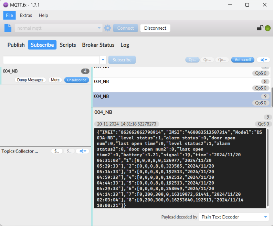The height and width of the screenshot is (226, 273).
Task: Toggle the Autoscroll button
Action: coord(243,60)
